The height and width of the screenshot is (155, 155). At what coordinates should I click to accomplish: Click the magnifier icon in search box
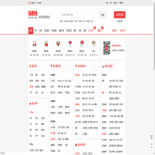click(61, 15)
